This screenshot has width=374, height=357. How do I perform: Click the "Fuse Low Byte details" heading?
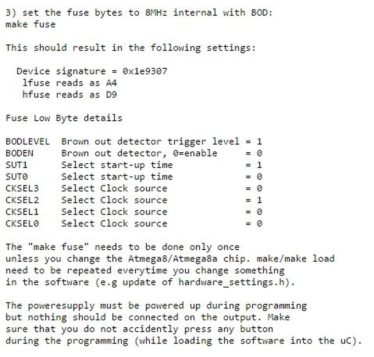64,118
